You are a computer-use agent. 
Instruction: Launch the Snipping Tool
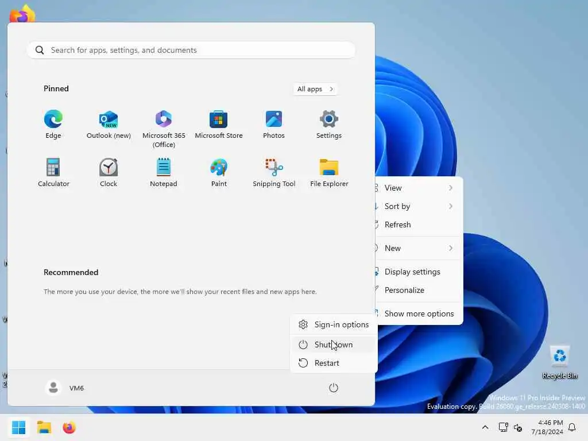pos(274,172)
